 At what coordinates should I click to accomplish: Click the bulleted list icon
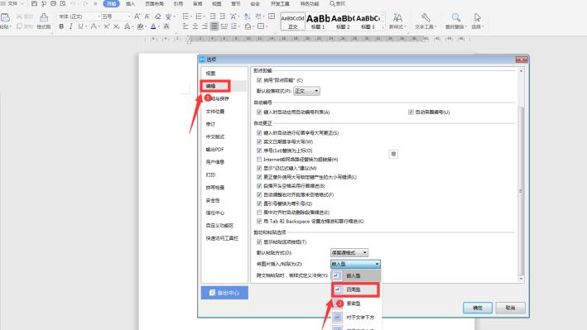click(x=185, y=17)
